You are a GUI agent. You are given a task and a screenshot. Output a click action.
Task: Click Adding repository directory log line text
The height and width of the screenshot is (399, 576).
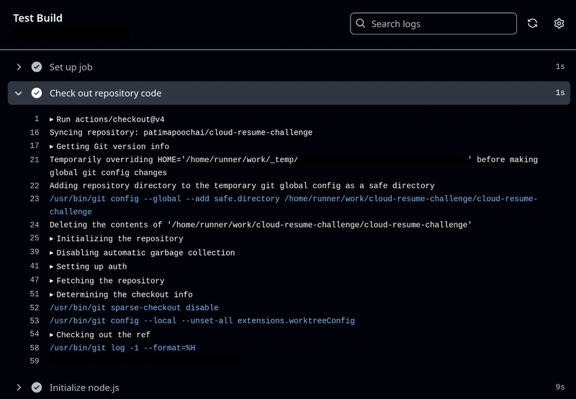(x=242, y=186)
